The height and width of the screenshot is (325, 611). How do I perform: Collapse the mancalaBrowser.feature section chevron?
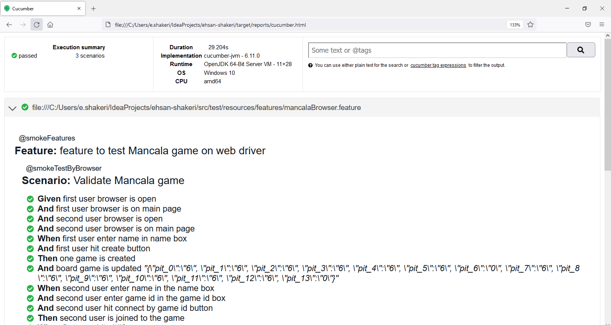12,108
